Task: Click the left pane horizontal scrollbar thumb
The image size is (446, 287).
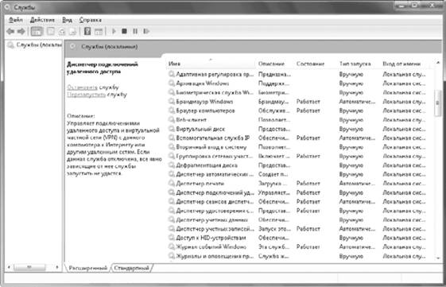Action: (x=29, y=267)
